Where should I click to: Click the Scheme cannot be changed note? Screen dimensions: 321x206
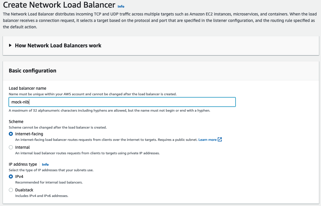(x=58, y=127)
